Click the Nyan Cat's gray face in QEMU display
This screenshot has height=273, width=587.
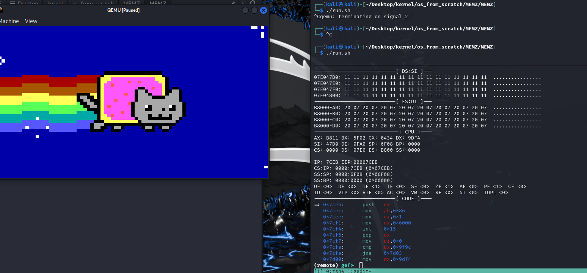(159, 108)
